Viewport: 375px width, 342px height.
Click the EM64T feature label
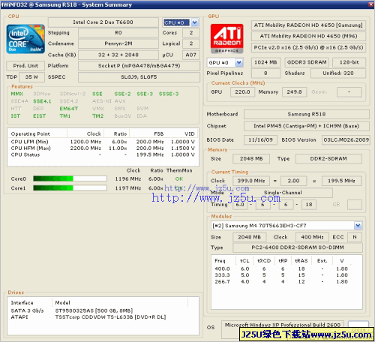pyautogui.click(x=69, y=109)
